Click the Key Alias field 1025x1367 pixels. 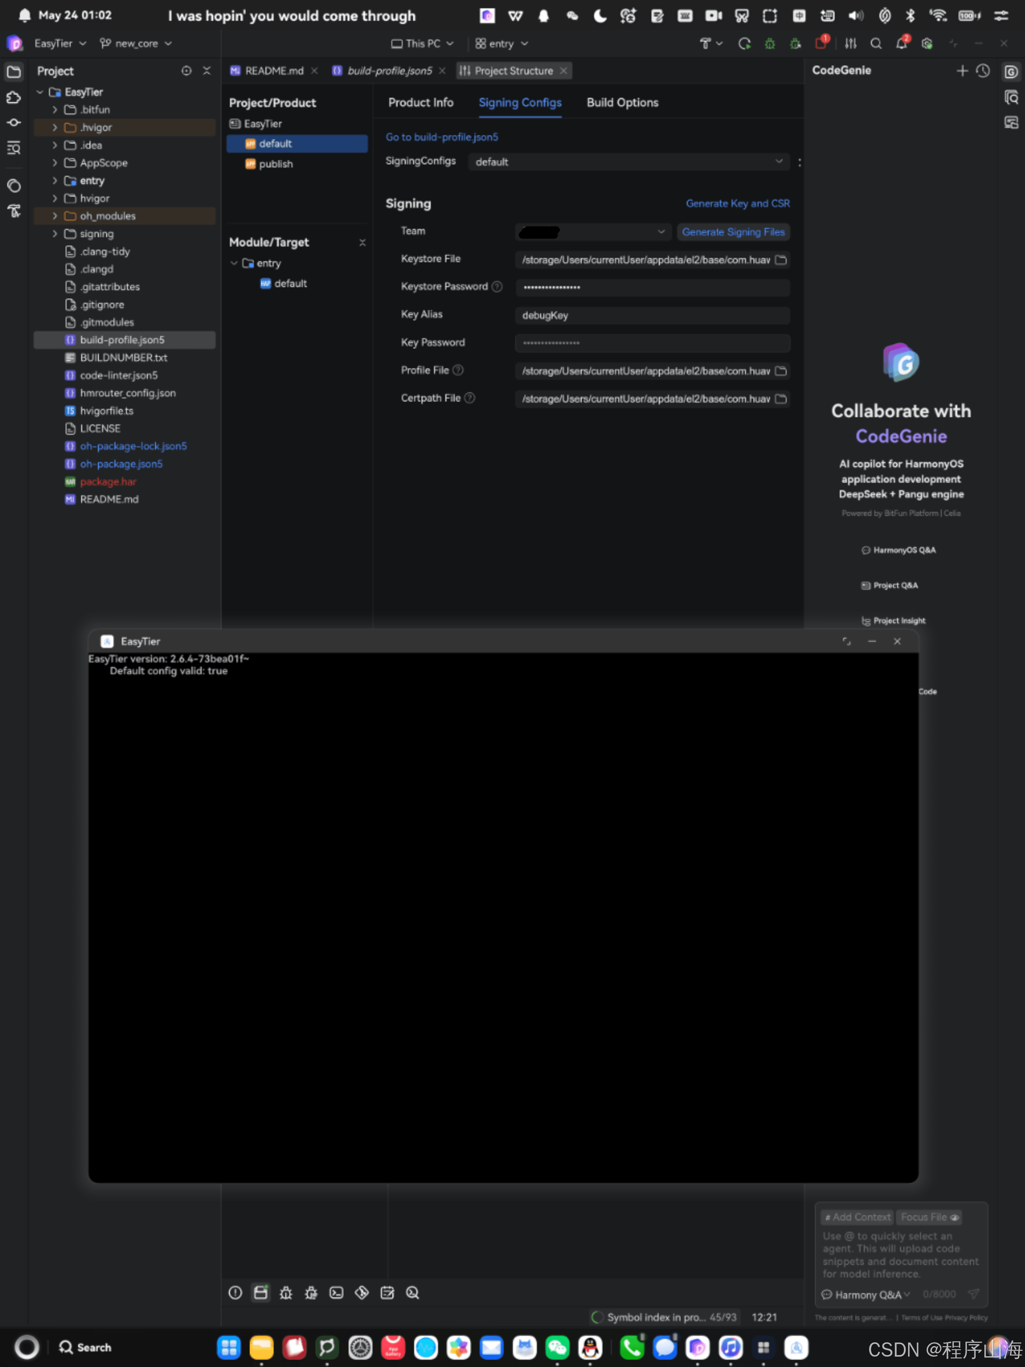(652, 315)
